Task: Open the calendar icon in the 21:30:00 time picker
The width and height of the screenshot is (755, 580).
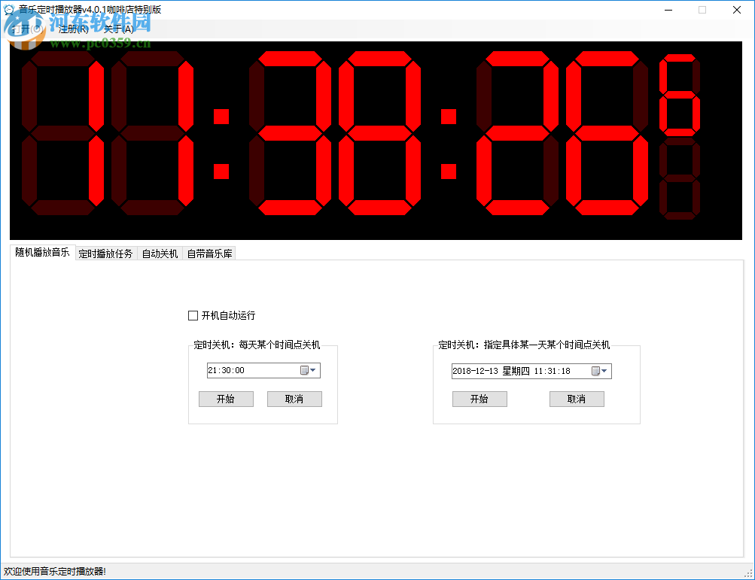Action: click(x=306, y=370)
